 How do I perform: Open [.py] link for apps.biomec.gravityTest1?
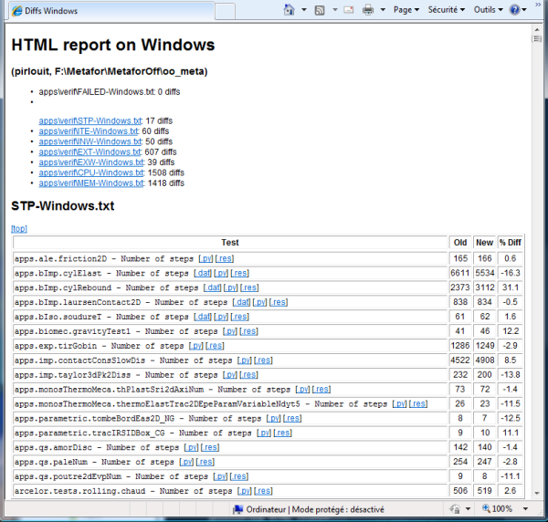[230, 331]
